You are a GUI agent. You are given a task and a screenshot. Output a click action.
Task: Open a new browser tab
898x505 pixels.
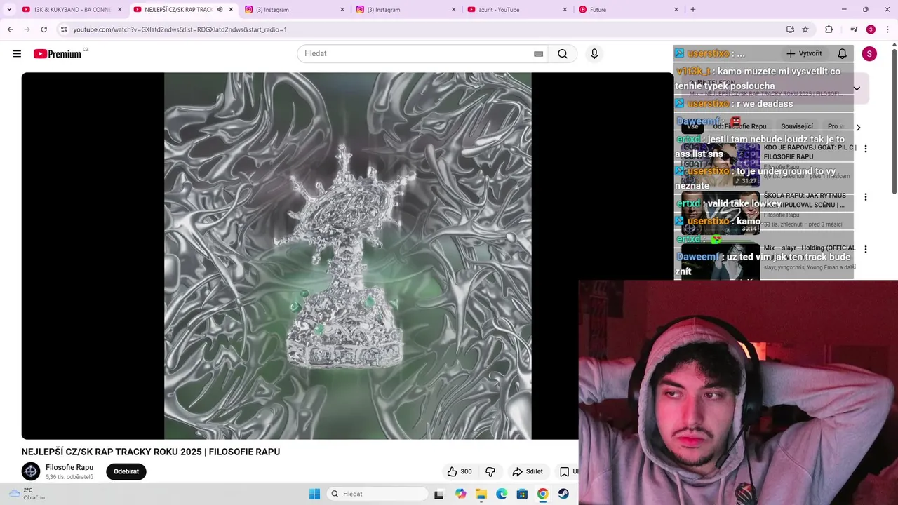point(693,10)
